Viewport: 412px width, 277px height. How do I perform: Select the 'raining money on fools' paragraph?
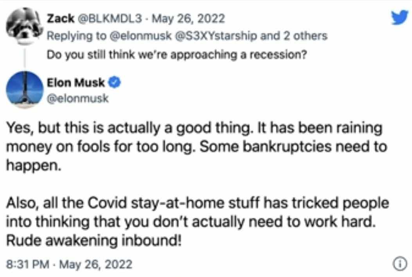[x=196, y=147]
